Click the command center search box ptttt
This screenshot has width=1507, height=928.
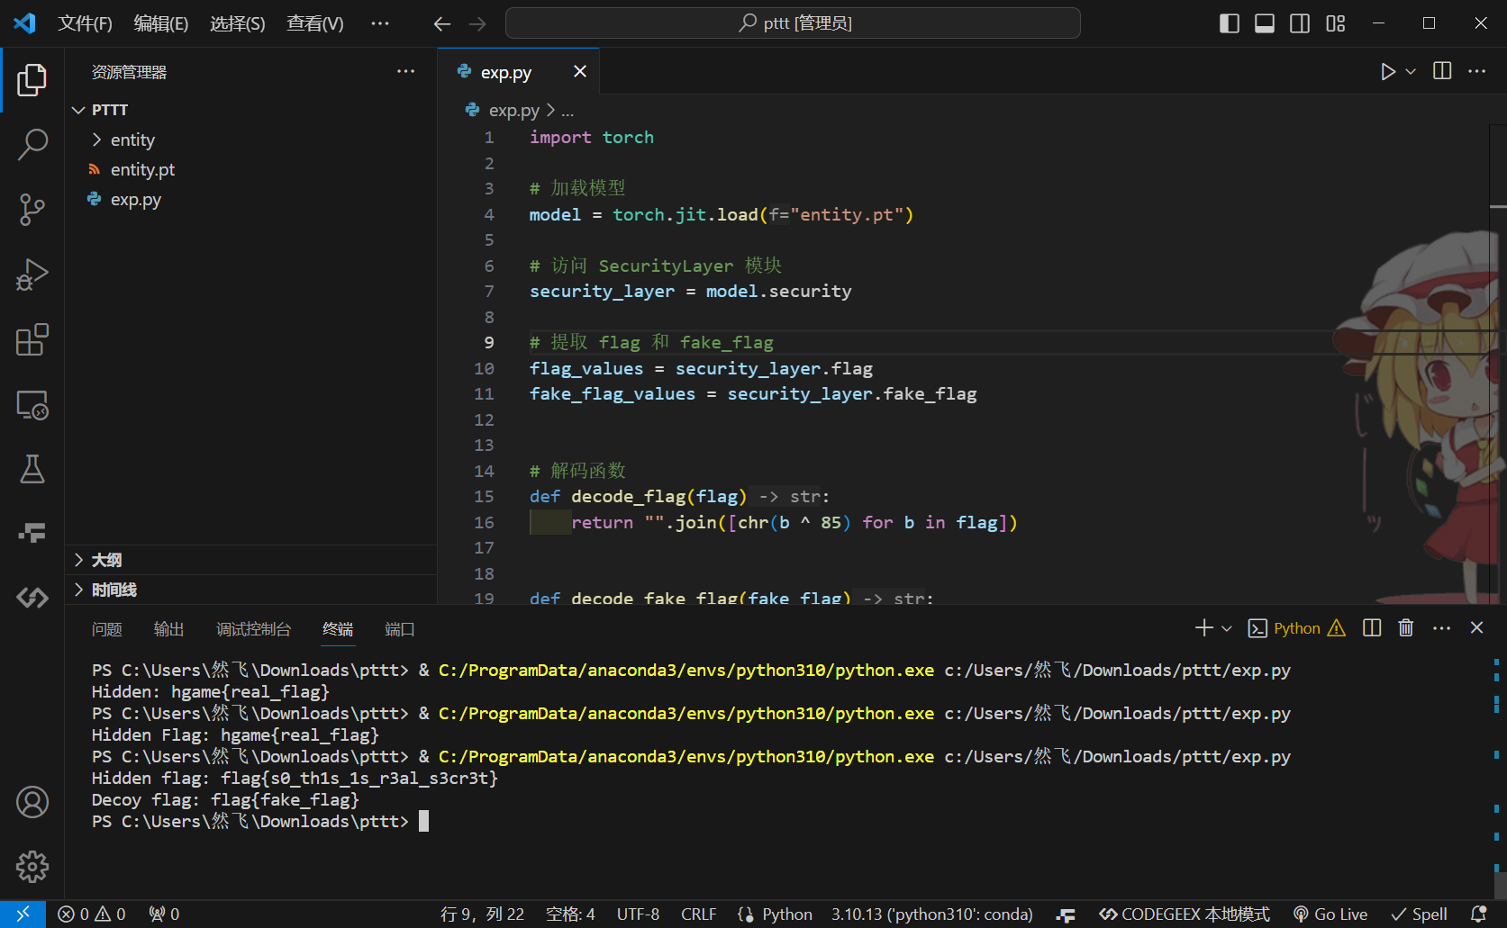[793, 23]
